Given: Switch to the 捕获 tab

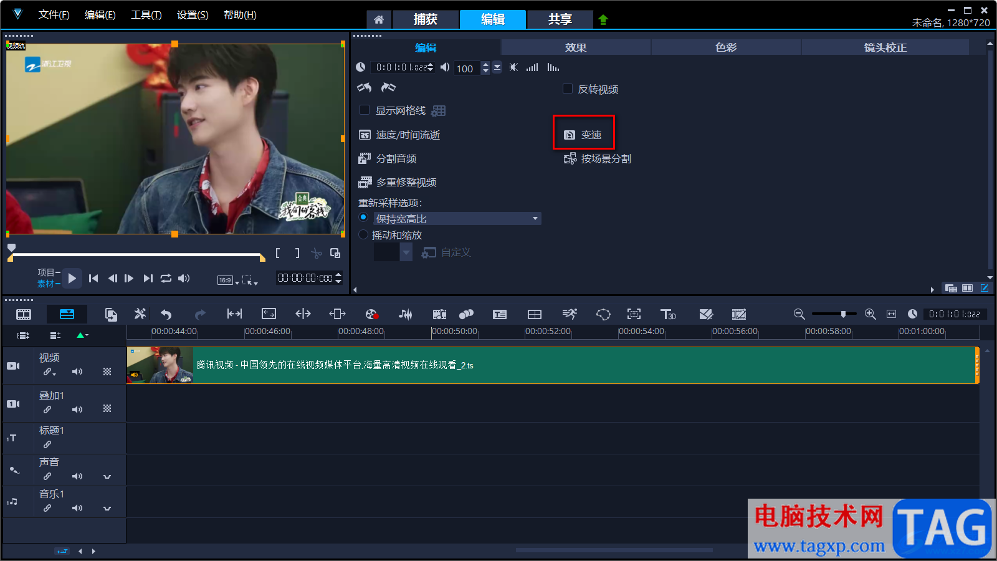Looking at the screenshot, I should click(x=426, y=19).
